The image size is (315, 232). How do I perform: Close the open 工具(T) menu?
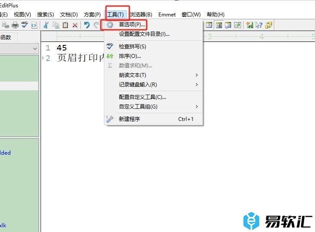(x=116, y=14)
